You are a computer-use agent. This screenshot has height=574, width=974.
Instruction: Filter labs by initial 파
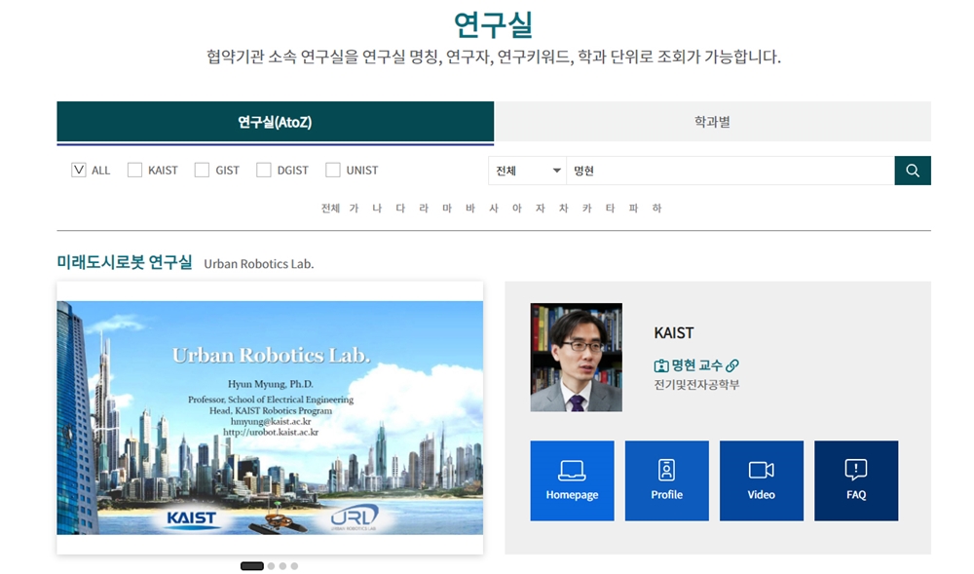click(x=634, y=209)
